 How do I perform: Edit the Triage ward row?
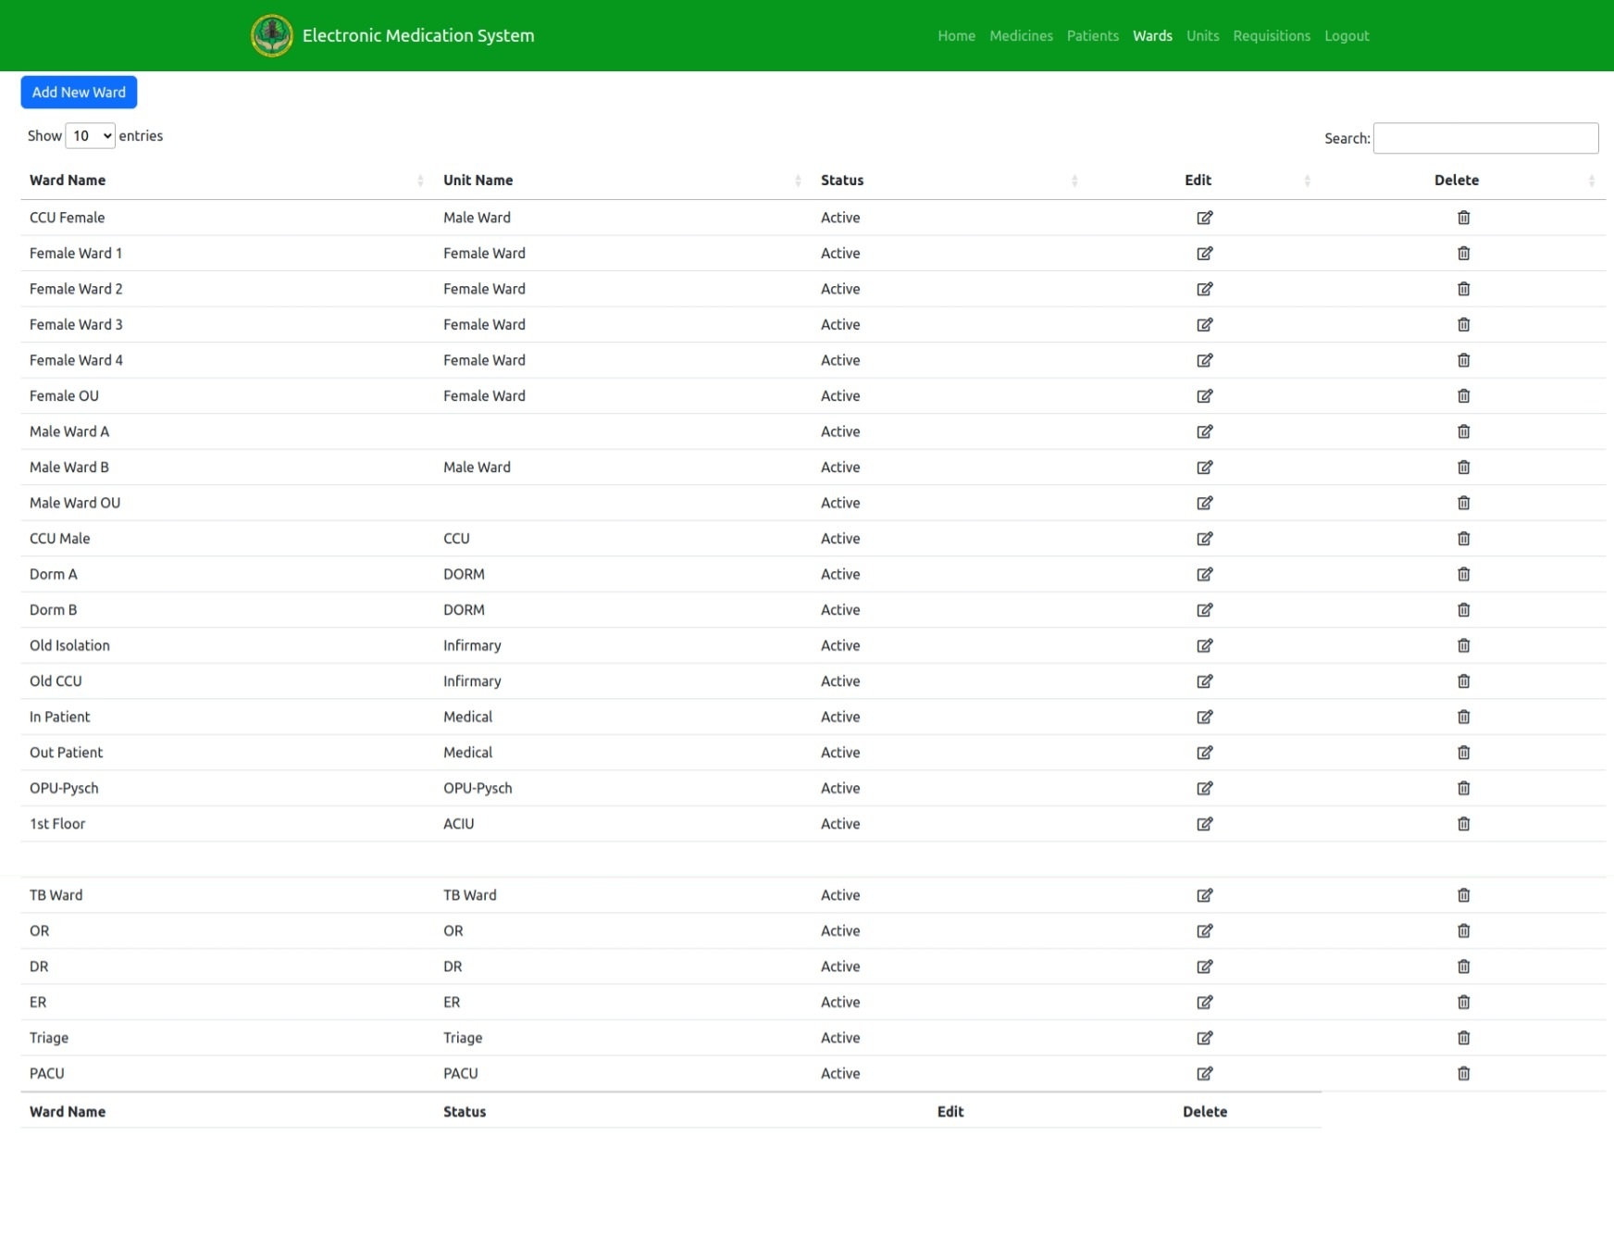(1204, 1038)
